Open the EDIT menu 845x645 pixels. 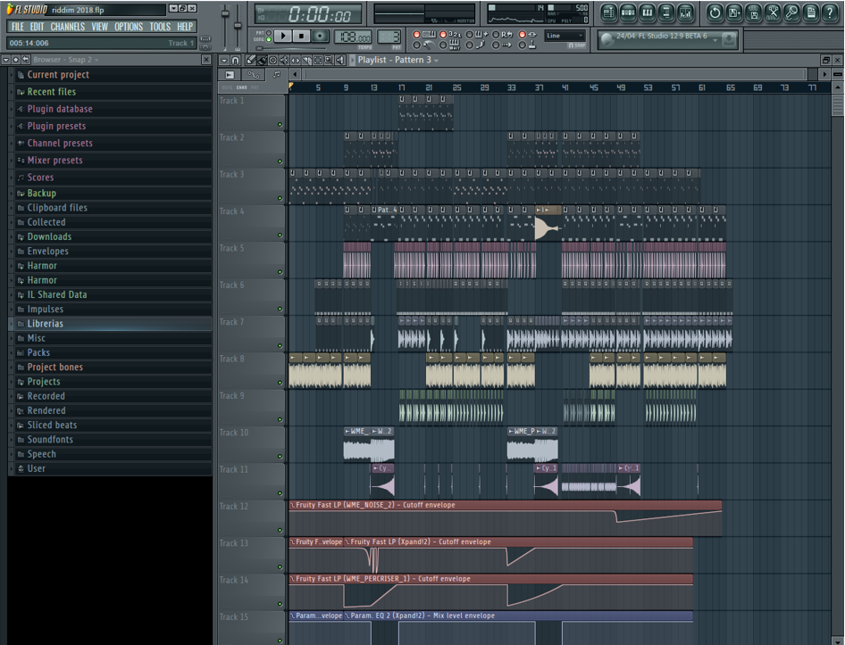(38, 27)
